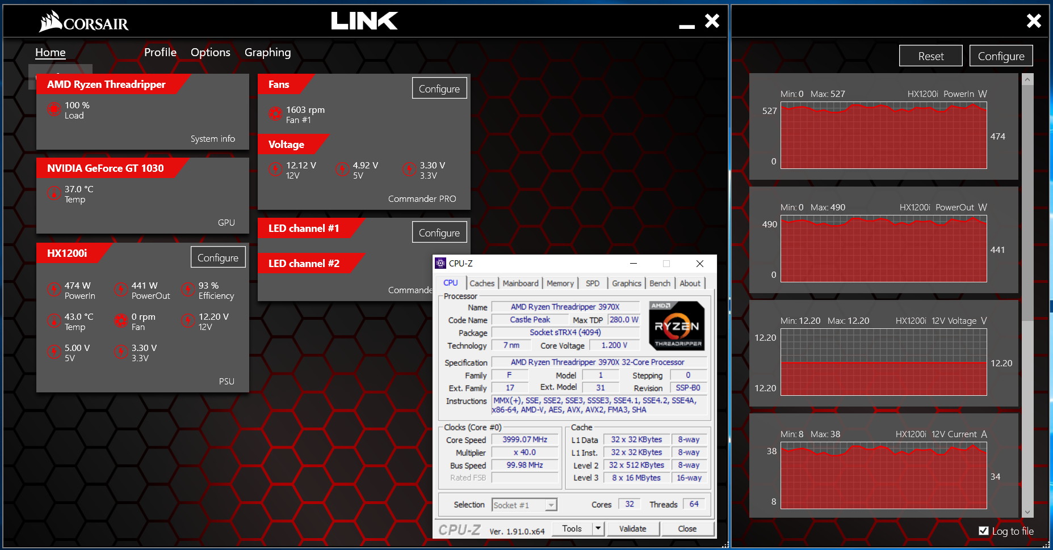Click the 4.92 V voltage icon
The height and width of the screenshot is (550, 1053).
(342, 169)
